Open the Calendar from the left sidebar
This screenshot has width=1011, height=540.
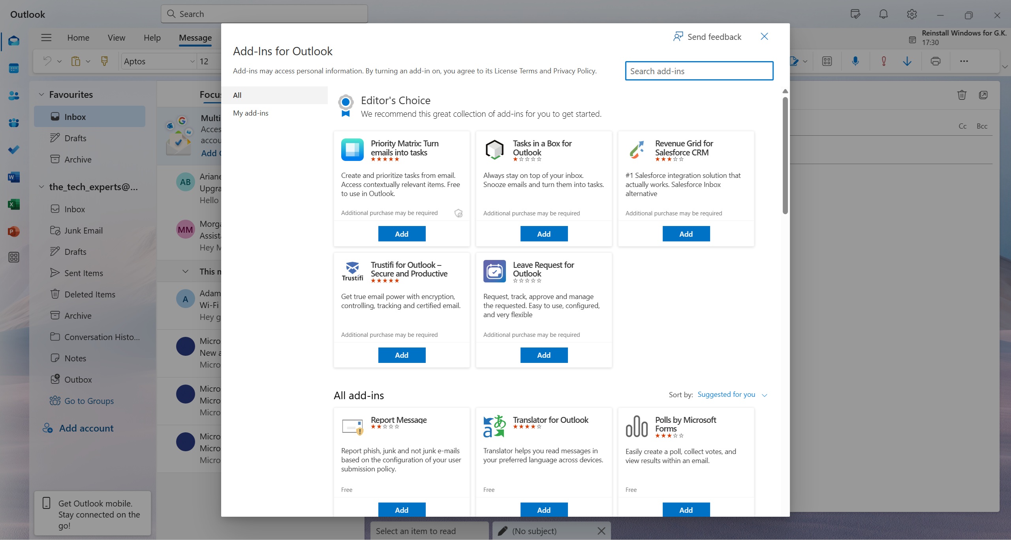click(14, 68)
